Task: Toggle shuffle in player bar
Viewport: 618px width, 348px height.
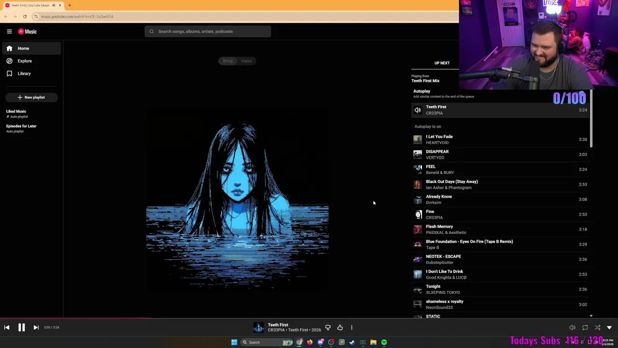Action: [597, 328]
